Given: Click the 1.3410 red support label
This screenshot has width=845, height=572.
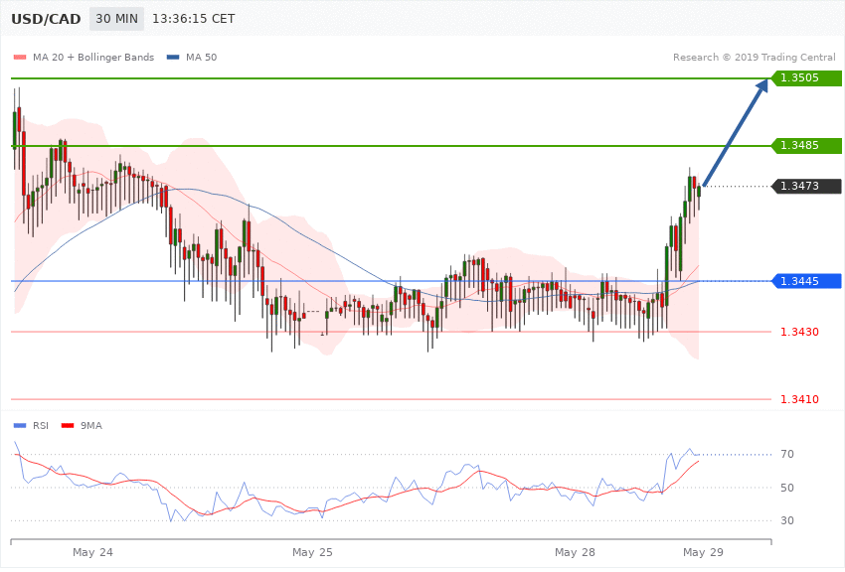Looking at the screenshot, I should tap(799, 399).
